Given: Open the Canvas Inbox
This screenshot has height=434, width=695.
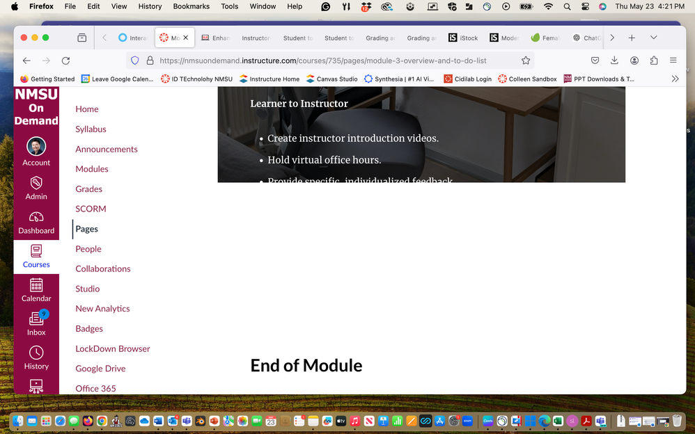Looking at the screenshot, I should (x=36, y=324).
